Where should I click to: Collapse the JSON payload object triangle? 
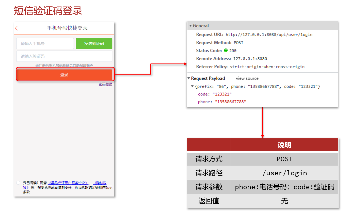192,86
